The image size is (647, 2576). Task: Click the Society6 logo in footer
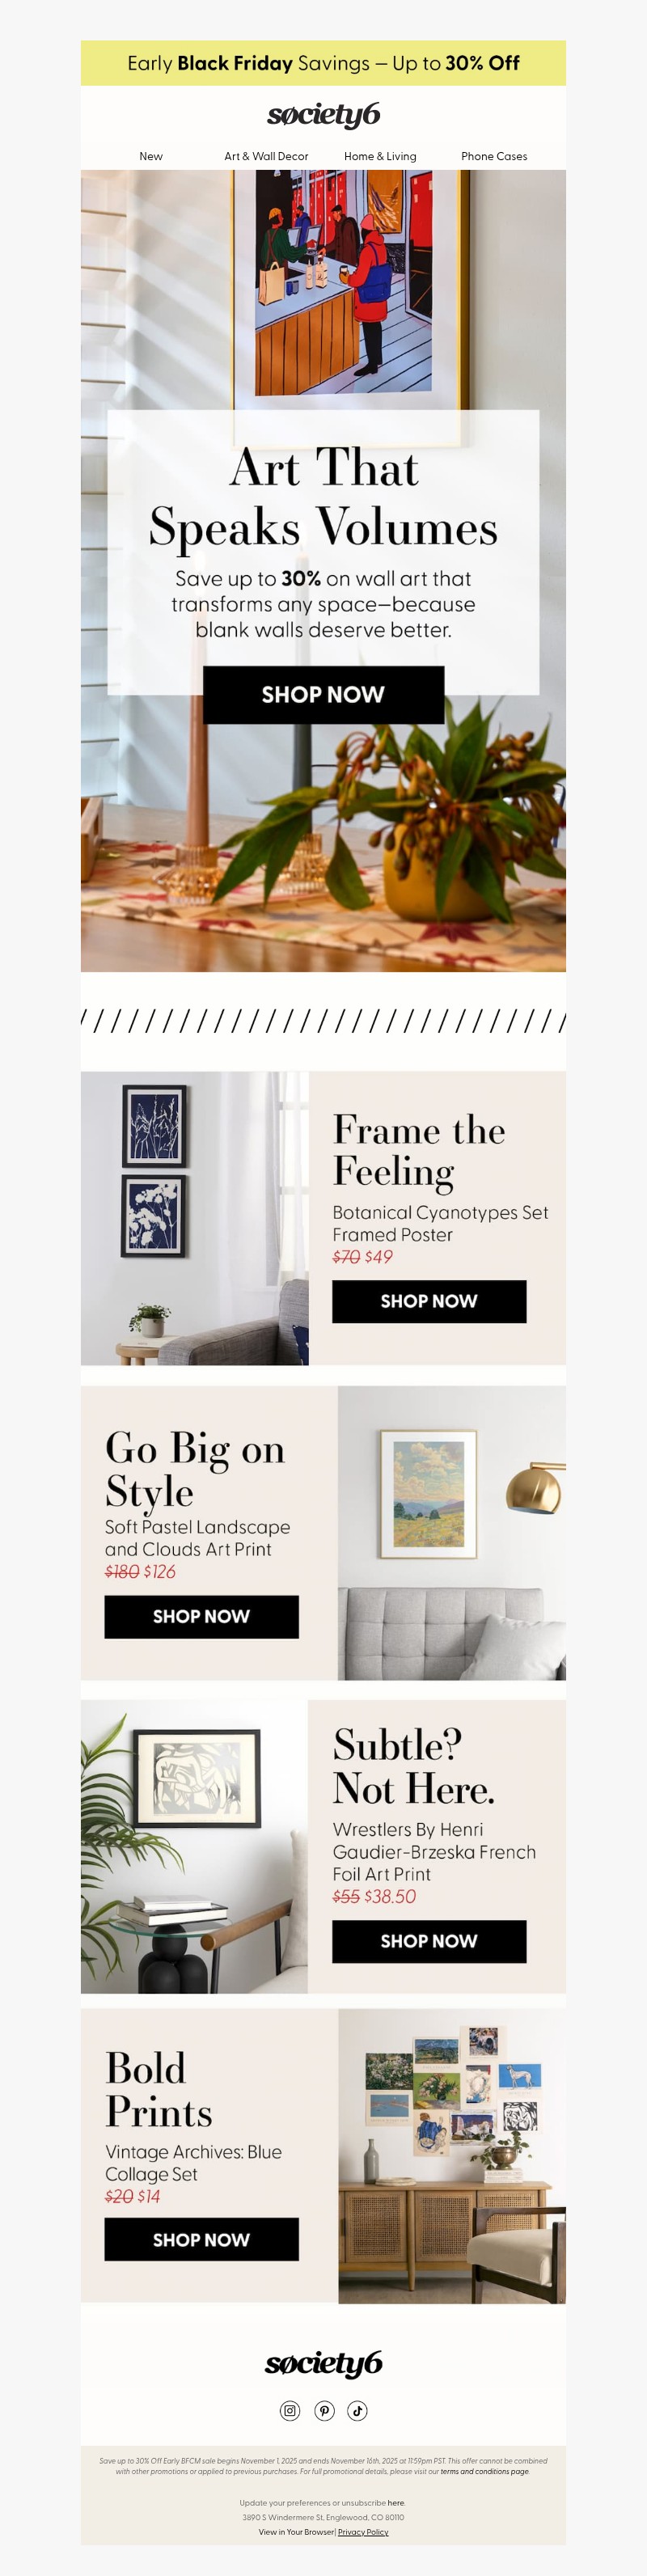pyautogui.click(x=323, y=2362)
